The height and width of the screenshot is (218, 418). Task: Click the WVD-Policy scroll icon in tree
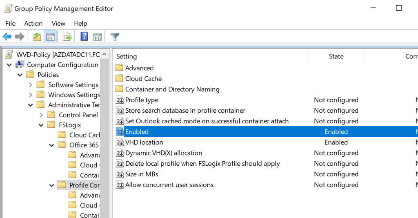(x=9, y=55)
